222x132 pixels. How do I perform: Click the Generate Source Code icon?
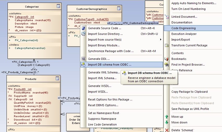[83, 28]
